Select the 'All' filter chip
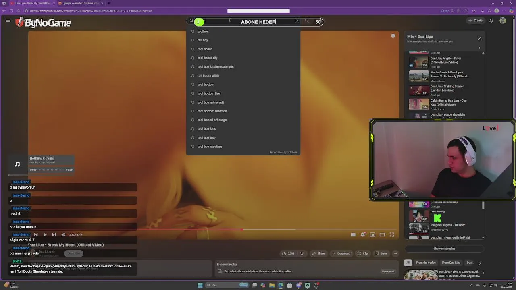The image size is (516, 290). pyautogui.click(x=408, y=263)
